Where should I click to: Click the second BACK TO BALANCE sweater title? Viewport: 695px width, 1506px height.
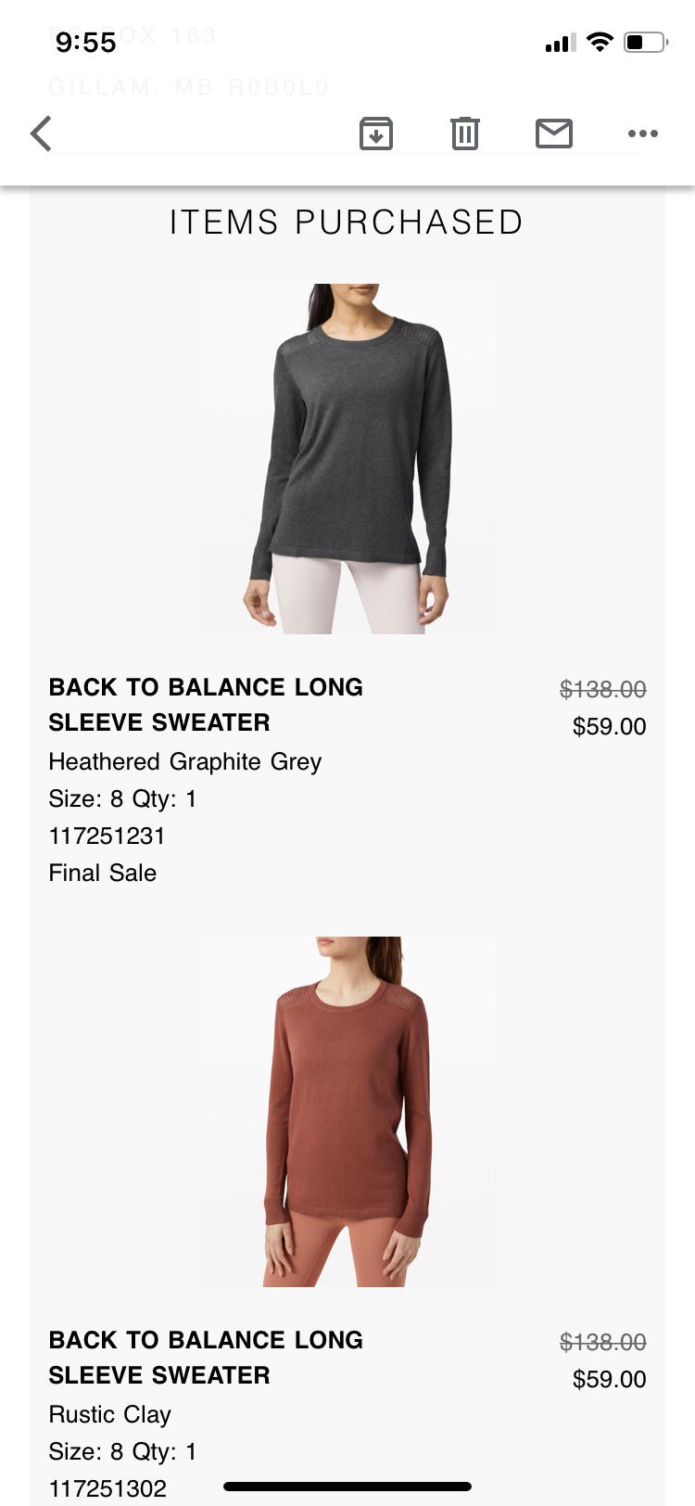pos(206,1358)
